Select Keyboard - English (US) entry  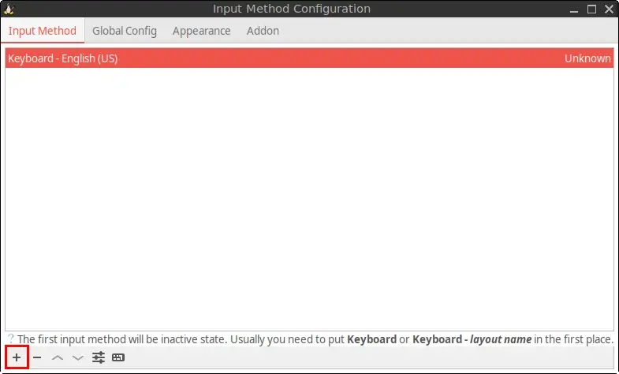(309, 58)
